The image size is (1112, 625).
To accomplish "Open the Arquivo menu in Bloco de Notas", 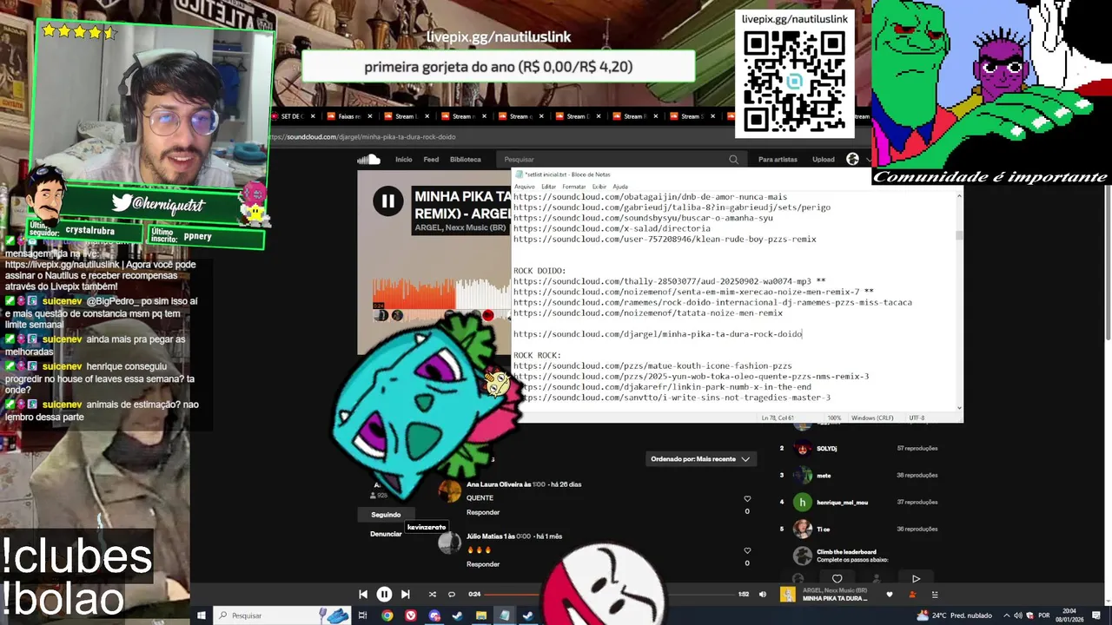I will tap(525, 187).
